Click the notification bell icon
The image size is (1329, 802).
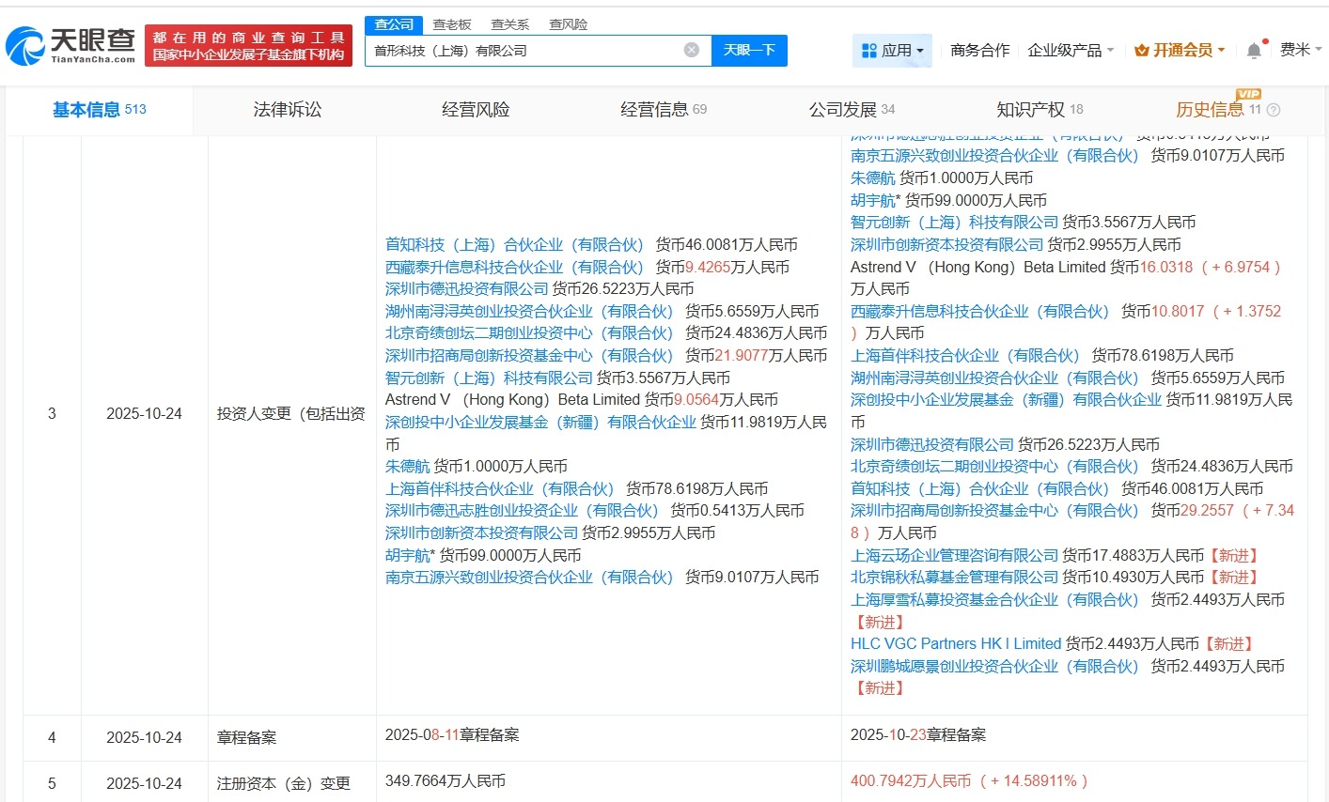(x=1253, y=50)
